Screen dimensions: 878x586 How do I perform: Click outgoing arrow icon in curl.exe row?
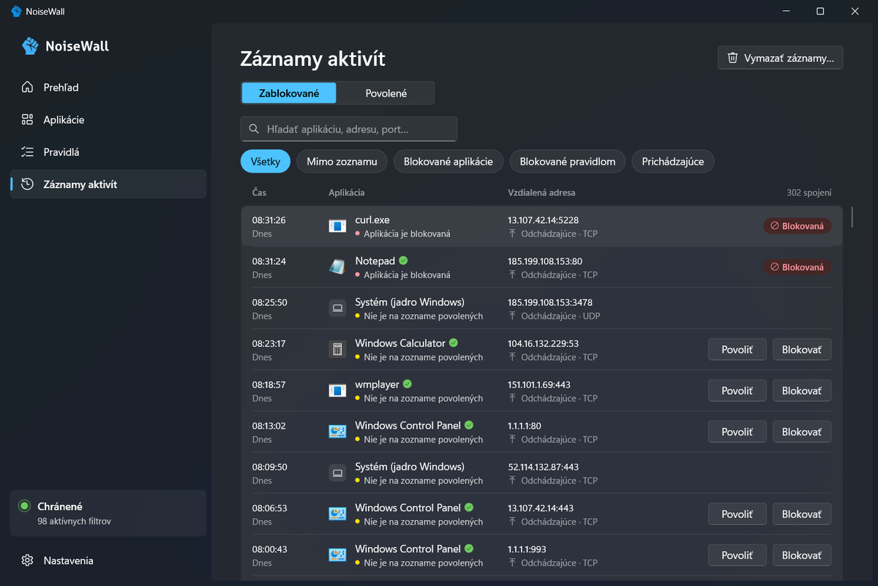click(513, 234)
